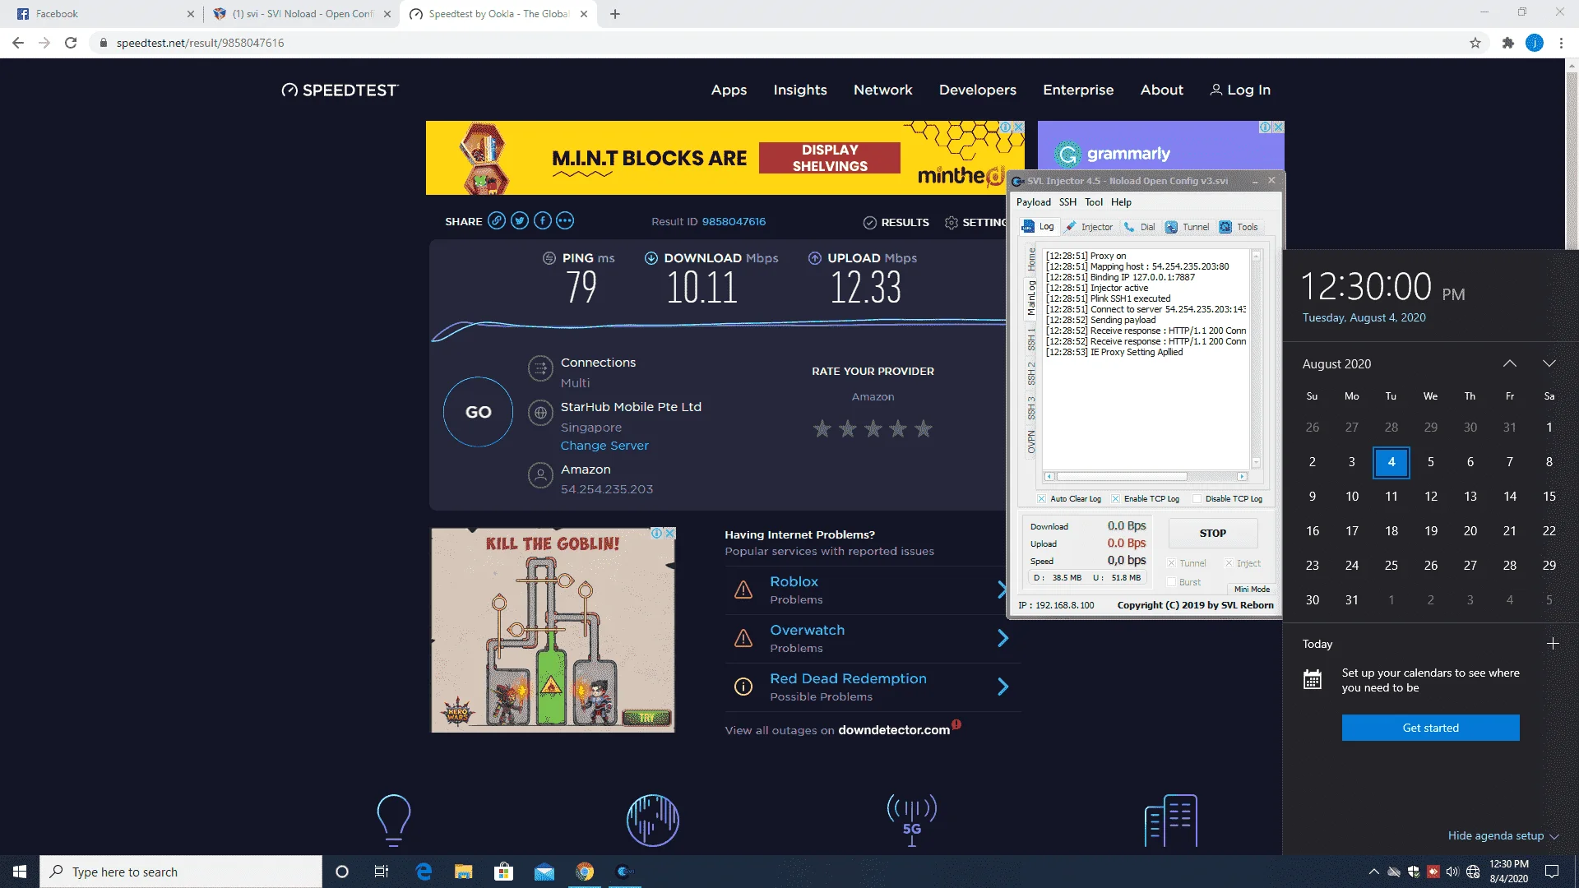Open the Tool menu in SVI Injector
The height and width of the screenshot is (888, 1579).
pyautogui.click(x=1094, y=202)
